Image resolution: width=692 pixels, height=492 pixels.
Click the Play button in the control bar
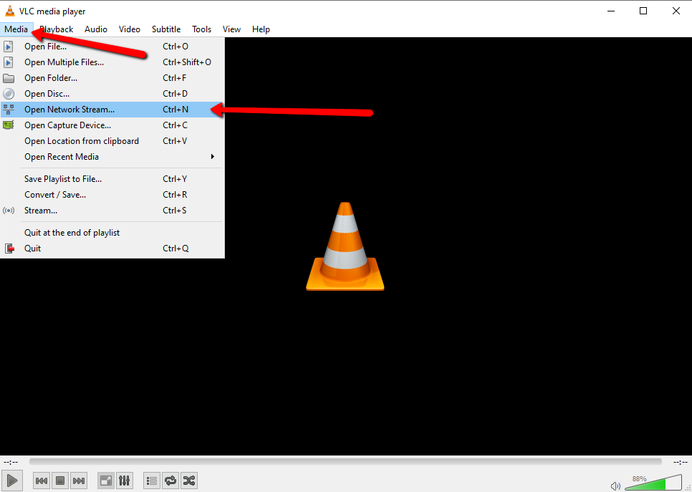tap(12, 481)
